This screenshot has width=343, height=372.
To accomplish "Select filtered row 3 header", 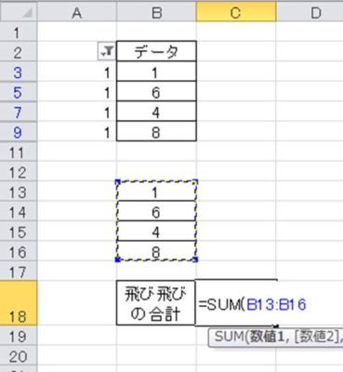I will pyautogui.click(x=19, y=72).
